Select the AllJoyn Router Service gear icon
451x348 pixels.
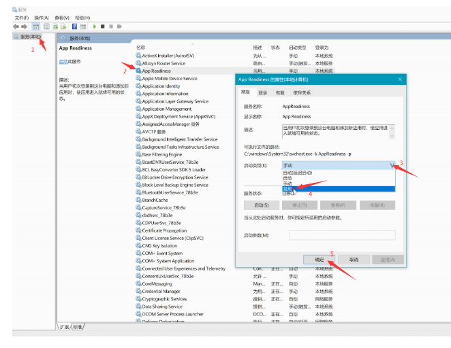pos(138,63)
